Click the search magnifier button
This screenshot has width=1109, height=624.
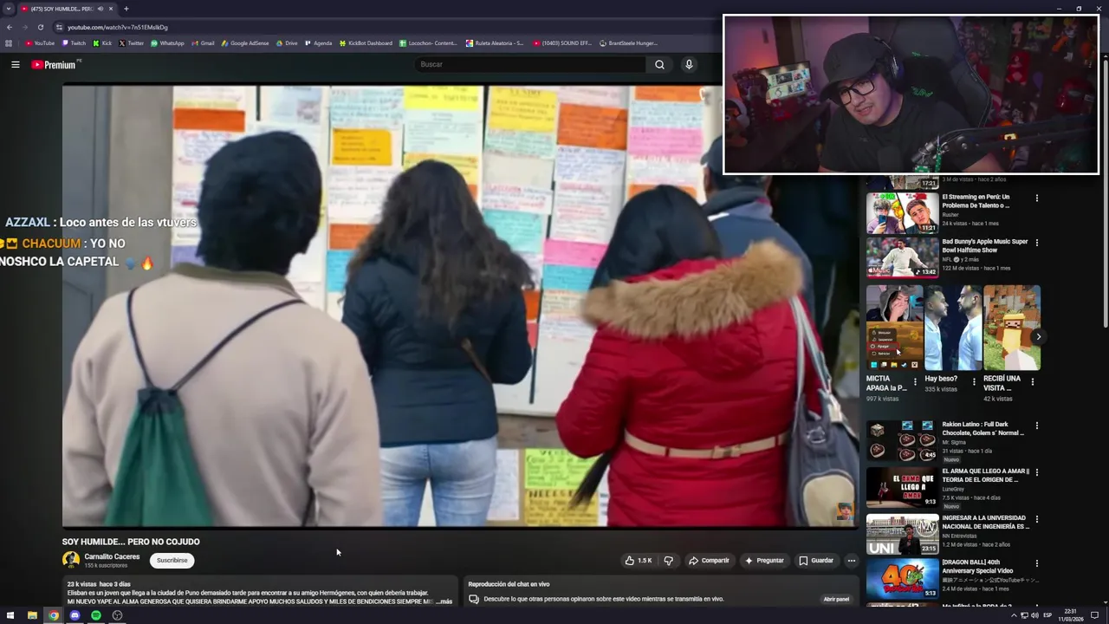click(x=659, y=64)
